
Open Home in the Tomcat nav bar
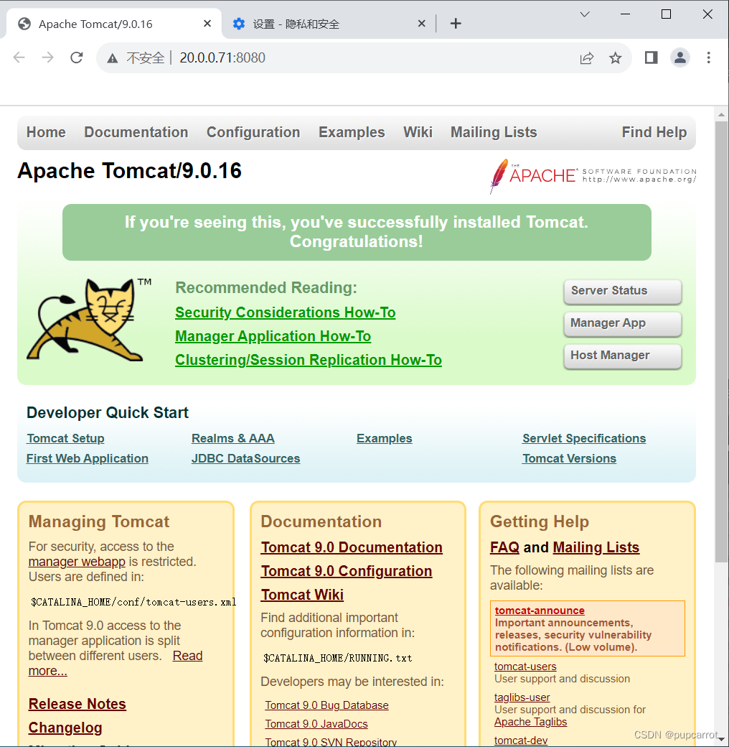pos(46,132)
